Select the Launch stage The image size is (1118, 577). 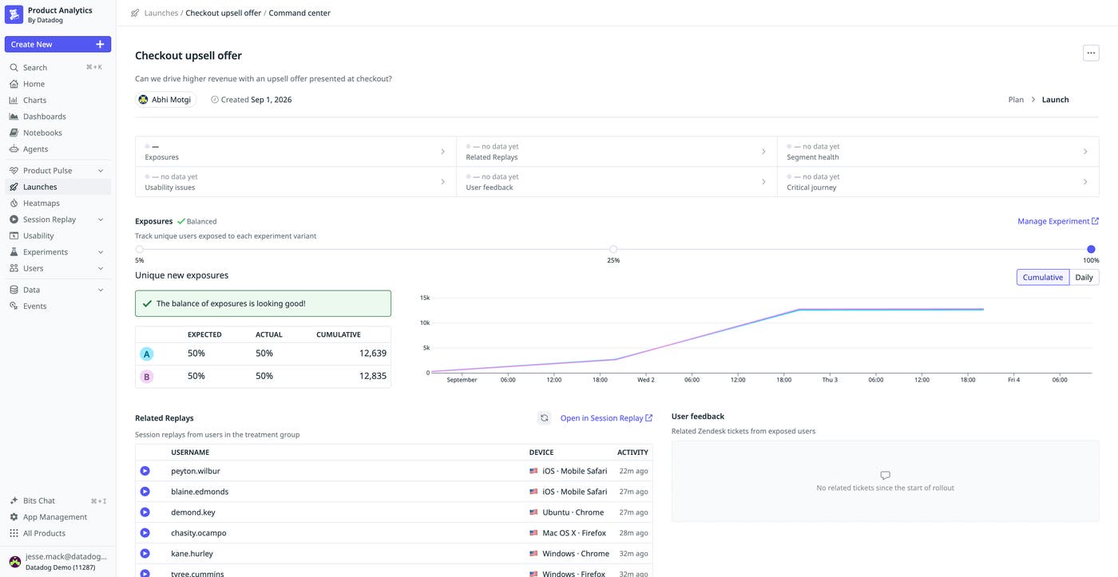(x=1055, y=100)
